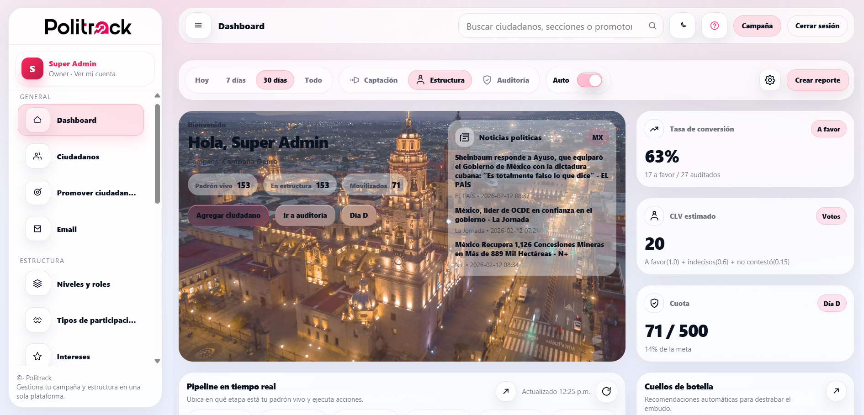
Task: Open dashboard settings with the gear icon
Action: (769, 80)
